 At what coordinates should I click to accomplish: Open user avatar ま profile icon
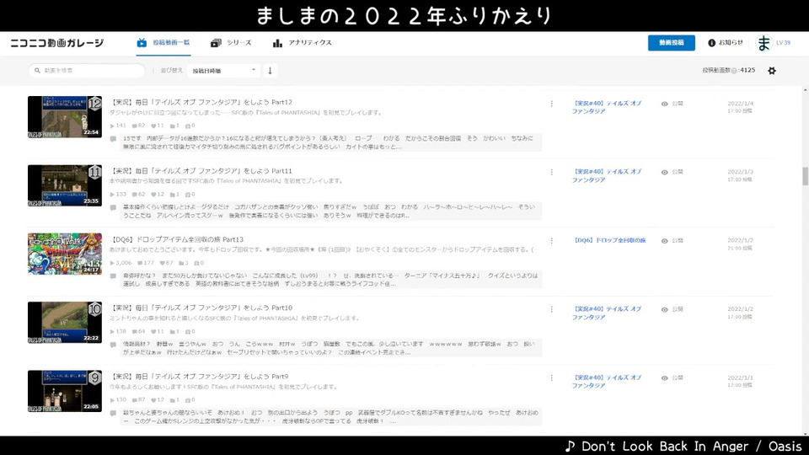pos(763,43)
